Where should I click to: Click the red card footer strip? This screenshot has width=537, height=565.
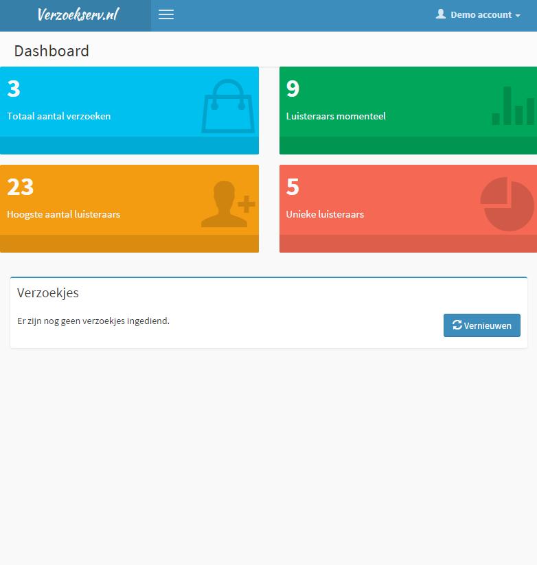pyautogui.click(x=408, y=244)
